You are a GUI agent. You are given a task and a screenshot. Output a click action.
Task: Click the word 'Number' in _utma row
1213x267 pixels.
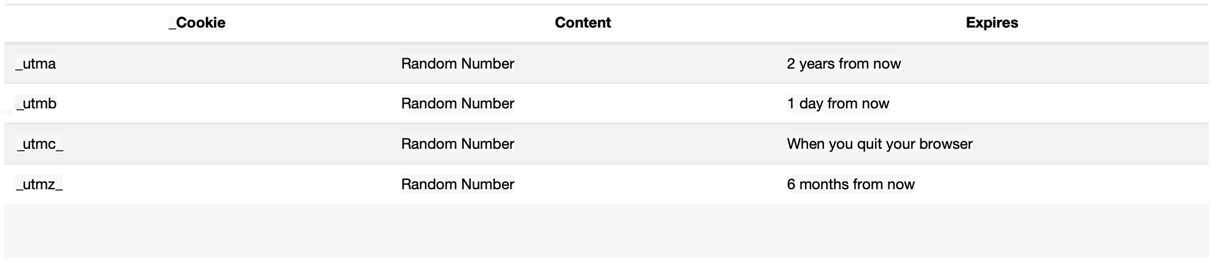coord(488,64)
